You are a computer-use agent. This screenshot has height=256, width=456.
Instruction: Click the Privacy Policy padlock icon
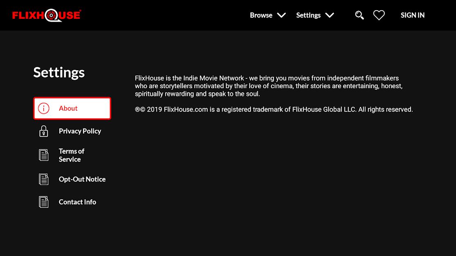[x=44, y=131]
